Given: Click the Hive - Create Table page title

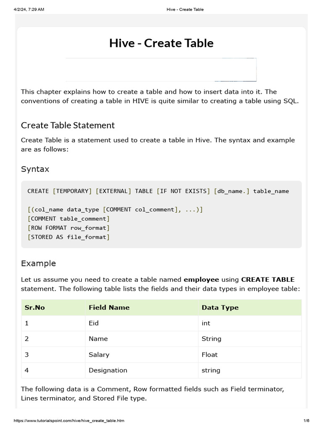Looking at the screenshot, I should [x=161, y=43].
